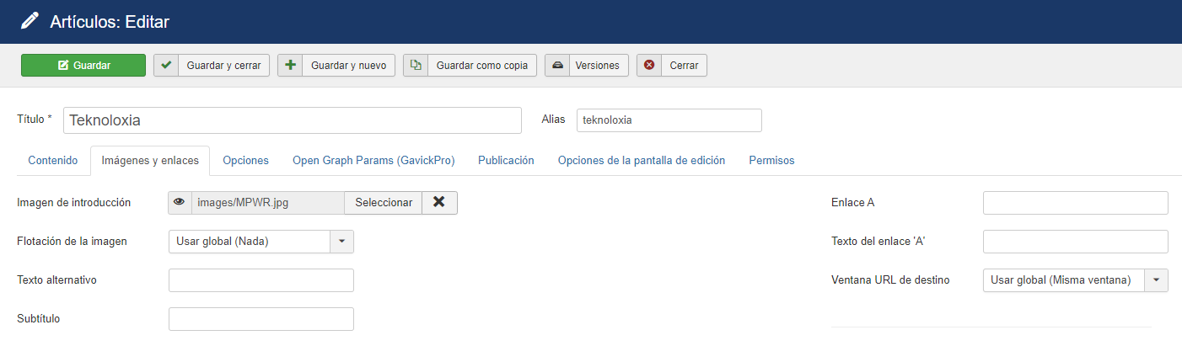Click arrow of Usar global (Misma ventana) dropdown
Screen dimensions: 1182x346
click(x=1156, y=280)
